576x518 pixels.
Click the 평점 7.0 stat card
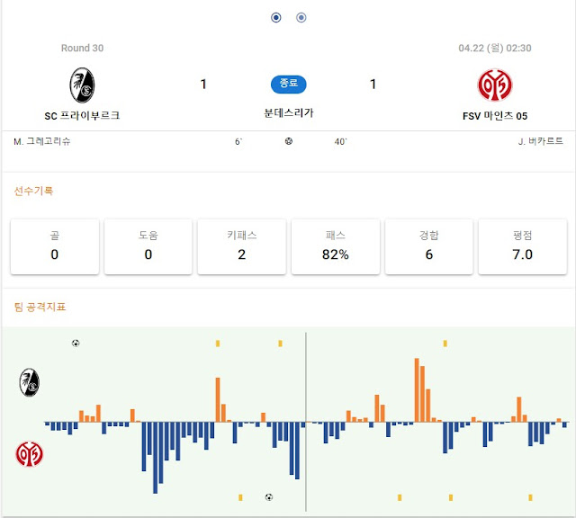pos(522,246)
